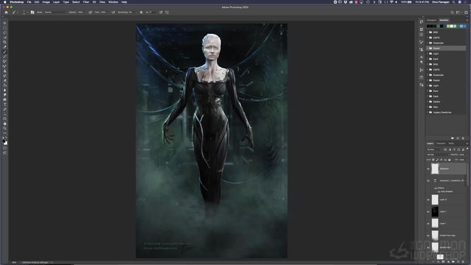Expand the Legacy Swatches folder
Image resolution: width=471 pixels, height=265 pixels.
click(427, 113)
